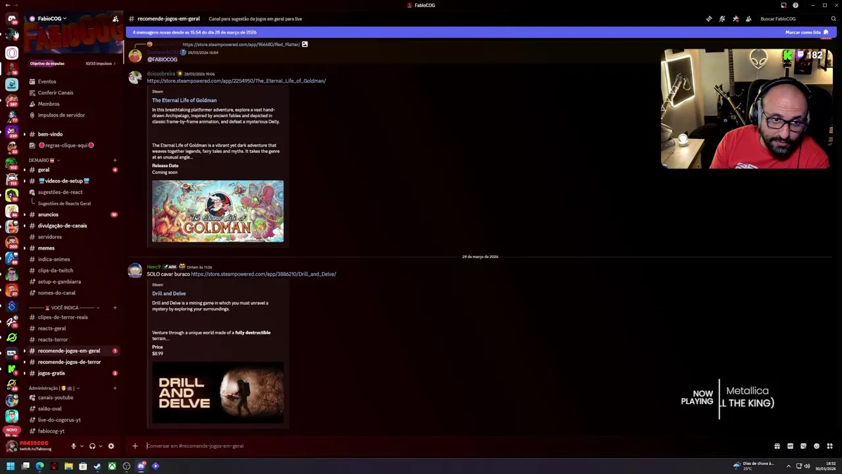Open the Drill and Delve thumbnail image

click(x=218, y=393)
